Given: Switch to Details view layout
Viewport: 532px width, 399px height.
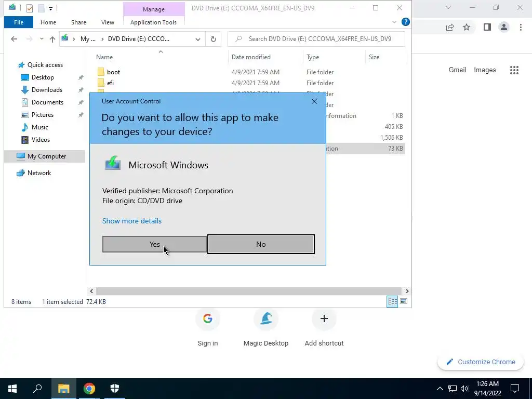Looking at the screenshot, I should [393, 301].
